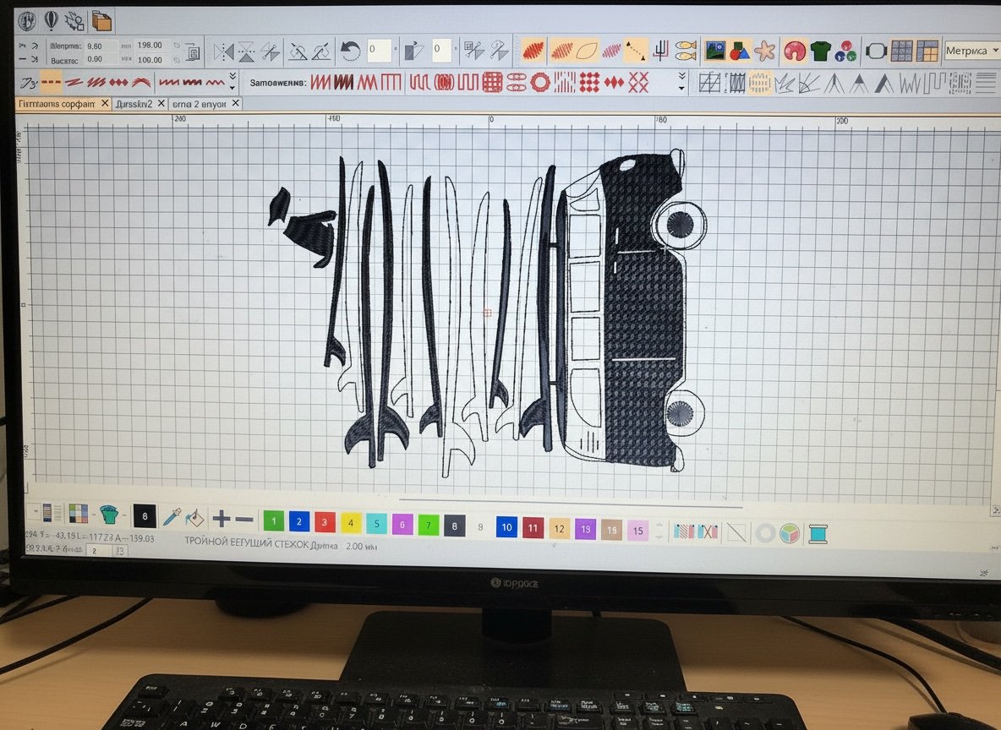Select red color swatch number 3
Screen dimensions: 1001x730
point(324,522)
